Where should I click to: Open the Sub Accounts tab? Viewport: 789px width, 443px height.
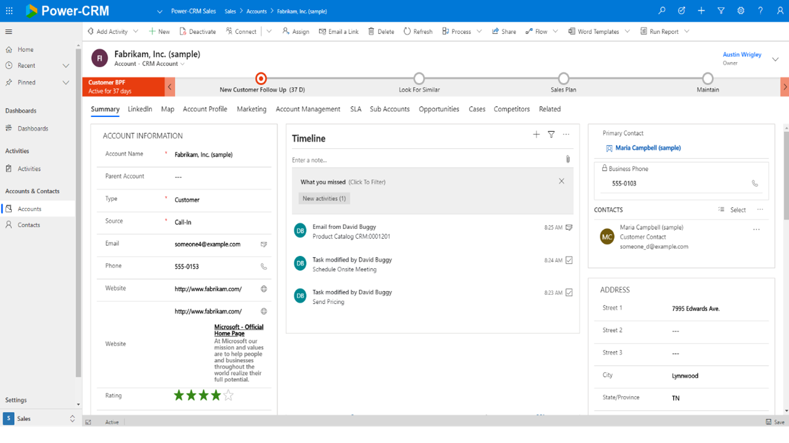click(390, 109)
